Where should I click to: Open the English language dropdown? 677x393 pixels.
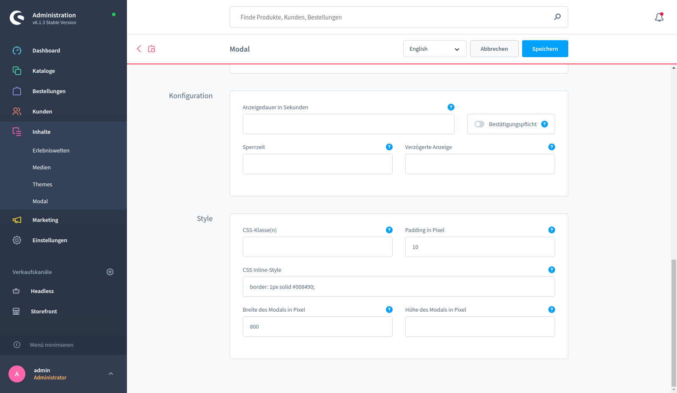pos(435,49)
